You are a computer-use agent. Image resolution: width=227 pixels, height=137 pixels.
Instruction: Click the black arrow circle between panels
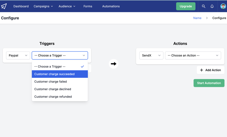[113, 64]
